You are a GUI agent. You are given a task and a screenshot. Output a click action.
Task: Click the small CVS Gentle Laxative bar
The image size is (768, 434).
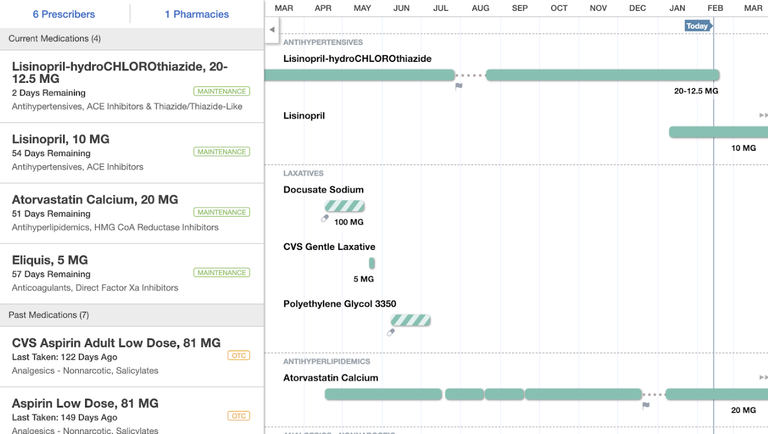point(372,263)
